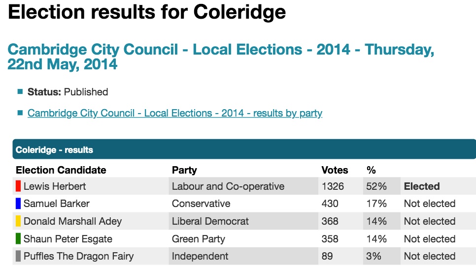
Task: Click the percent column header
Action: coord(371,170)
